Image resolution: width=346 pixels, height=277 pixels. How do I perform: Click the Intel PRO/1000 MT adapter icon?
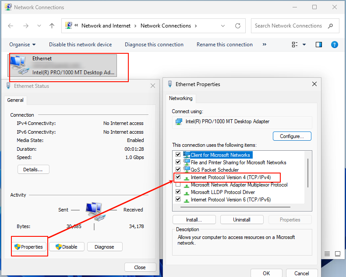[179, 121]
